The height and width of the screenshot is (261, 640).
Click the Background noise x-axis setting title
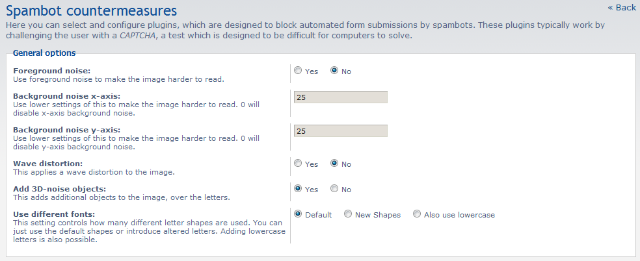coord(66,95)
